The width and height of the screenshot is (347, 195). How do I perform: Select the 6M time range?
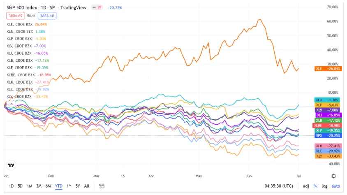click(48, 186)
